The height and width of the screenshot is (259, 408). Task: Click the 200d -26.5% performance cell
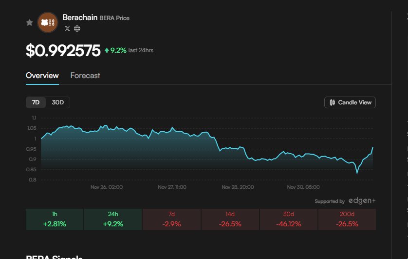tap(347, 219)
